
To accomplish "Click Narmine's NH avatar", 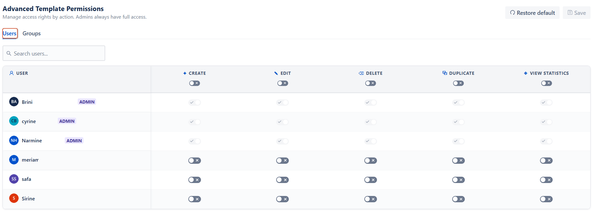I will click(x=14, y=140).
